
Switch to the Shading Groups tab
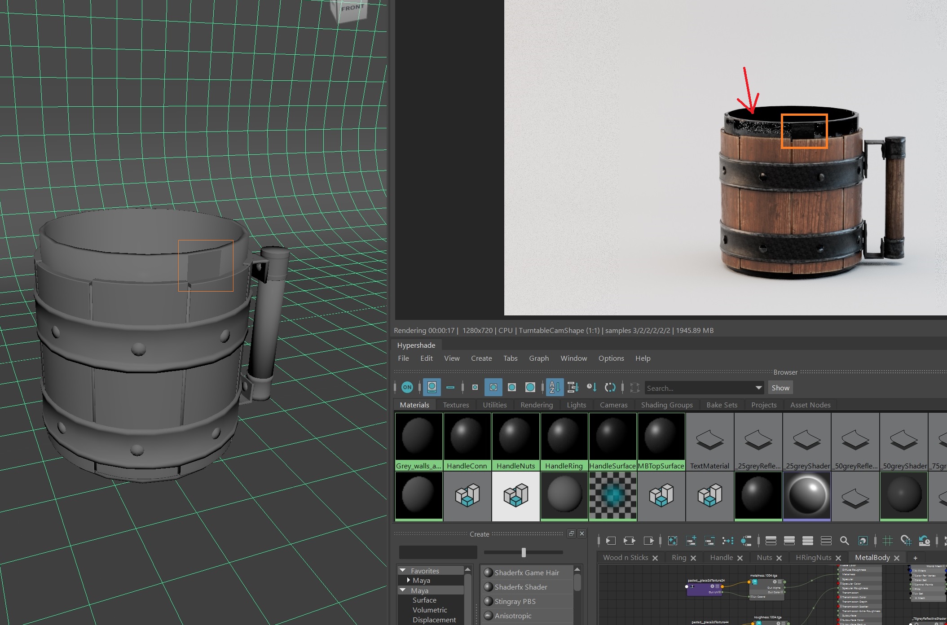pyautogui.click(x=667, y=405)
